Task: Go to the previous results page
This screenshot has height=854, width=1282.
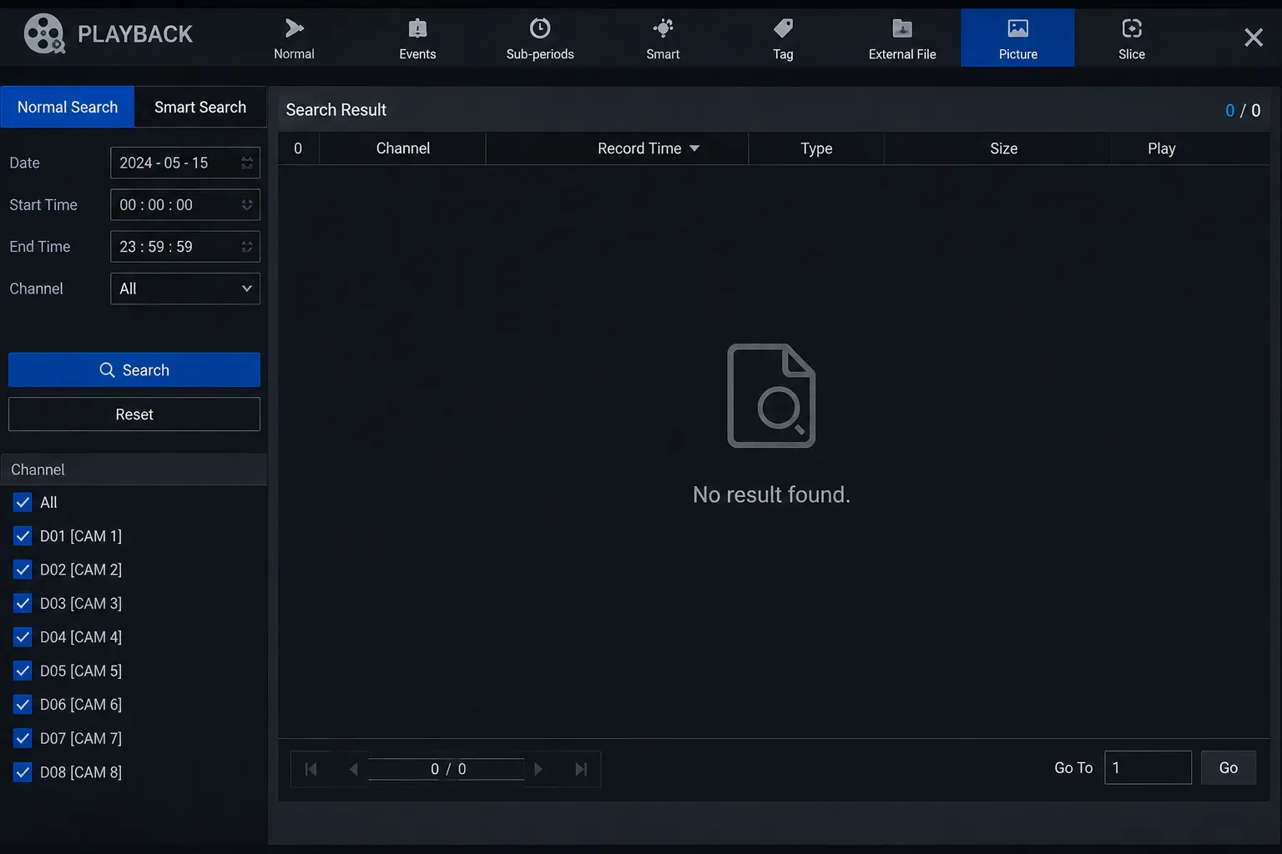Action: pyautogui.click(x=353, y=769)
